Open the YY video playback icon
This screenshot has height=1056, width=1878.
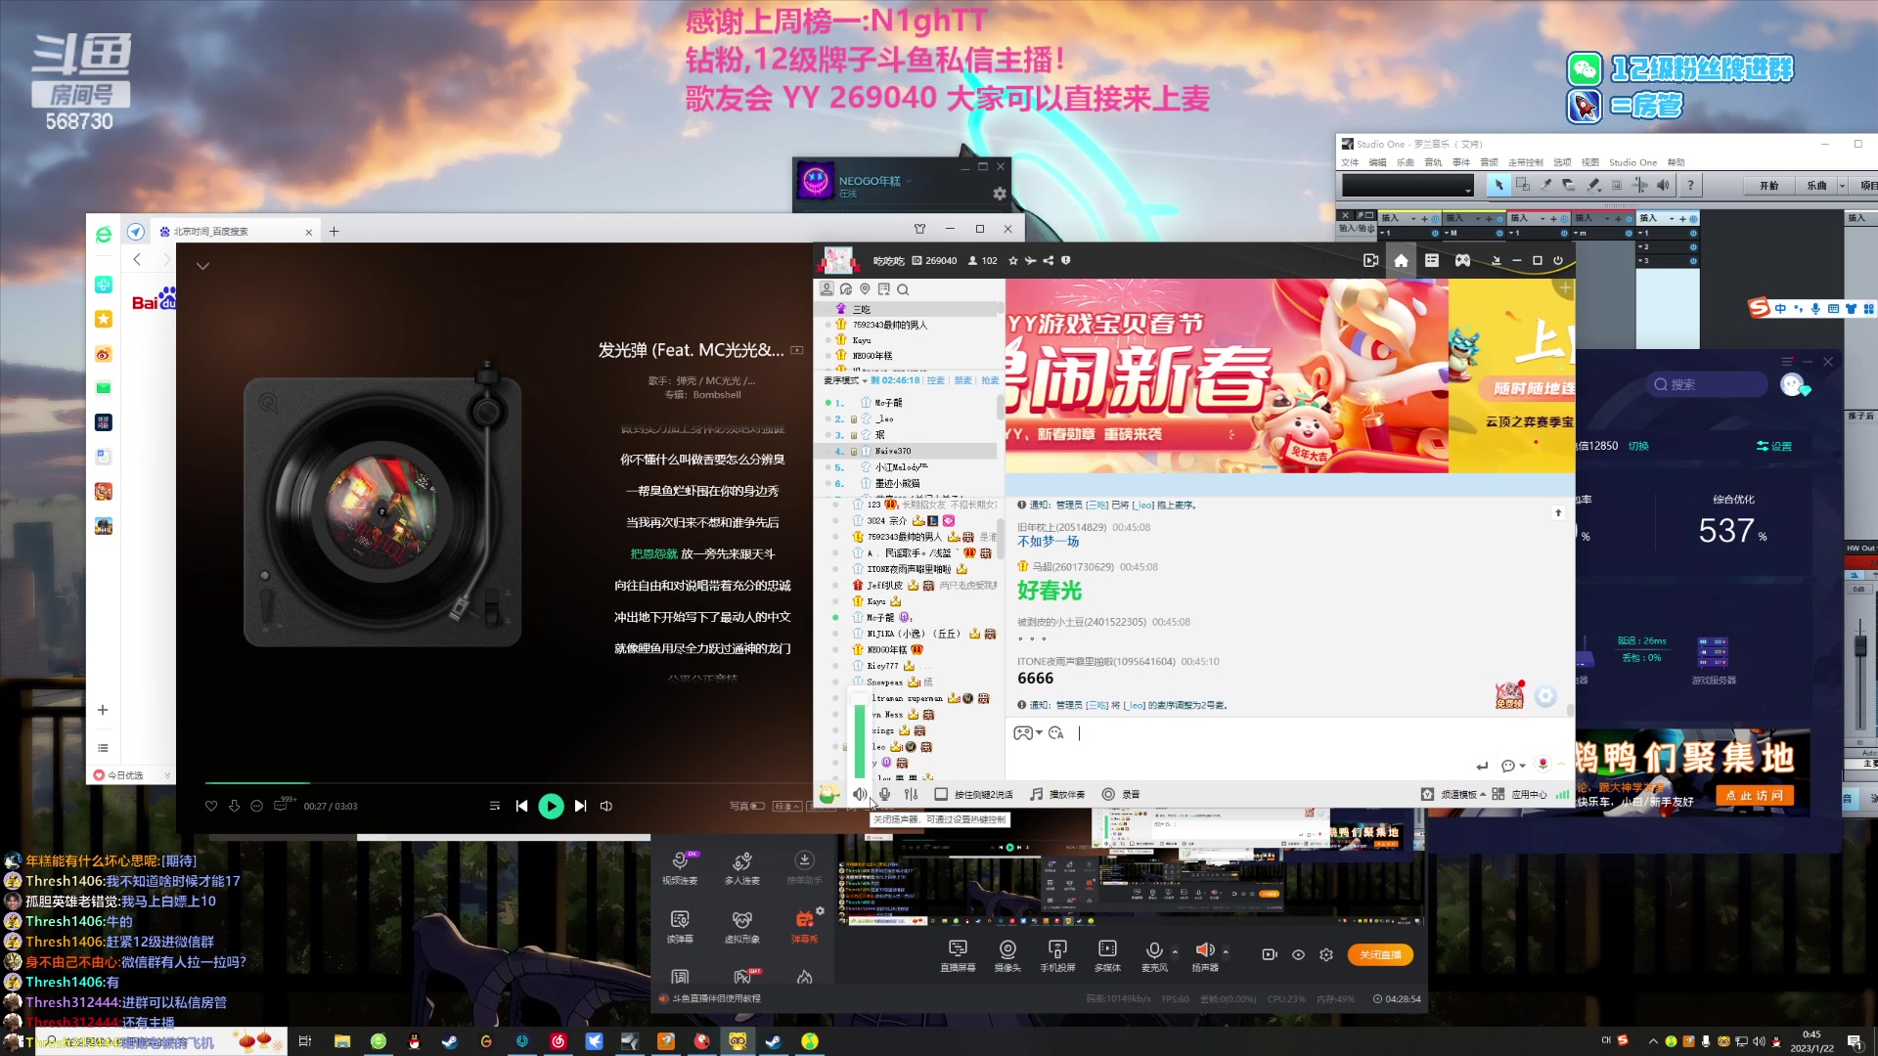(x=1370, y=260)
